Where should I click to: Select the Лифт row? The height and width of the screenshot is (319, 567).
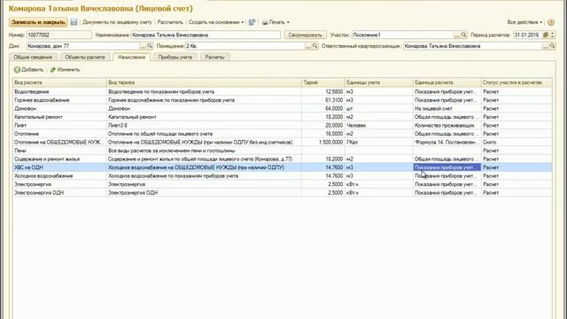(x=283, y=126)
